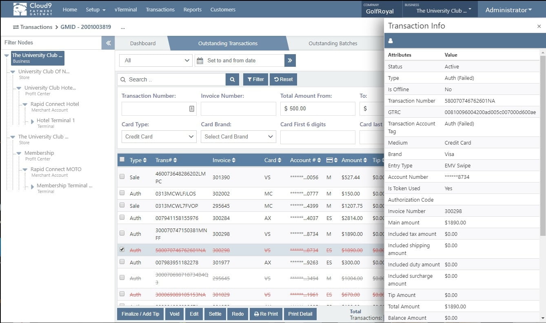
Task: Click the double-arrow next to date field
Action: (x=290, y=60)
